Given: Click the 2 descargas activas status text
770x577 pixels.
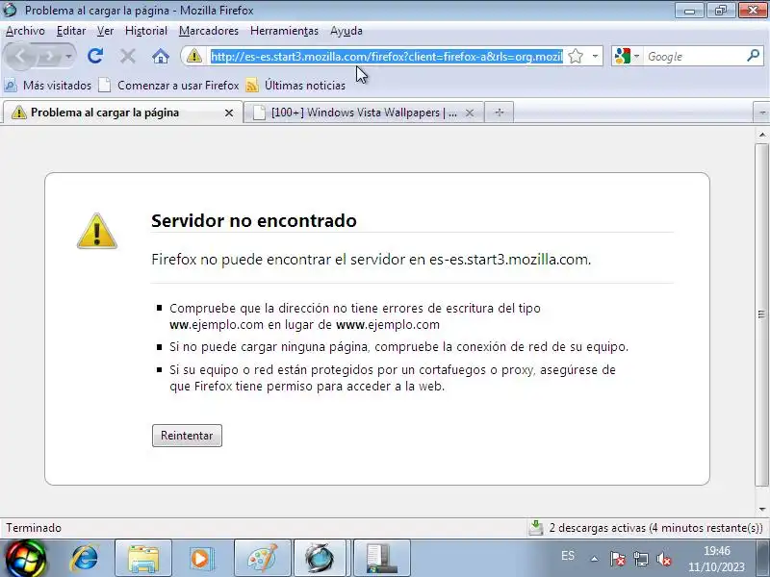Looking at the screenshot, I should (656, 528).
